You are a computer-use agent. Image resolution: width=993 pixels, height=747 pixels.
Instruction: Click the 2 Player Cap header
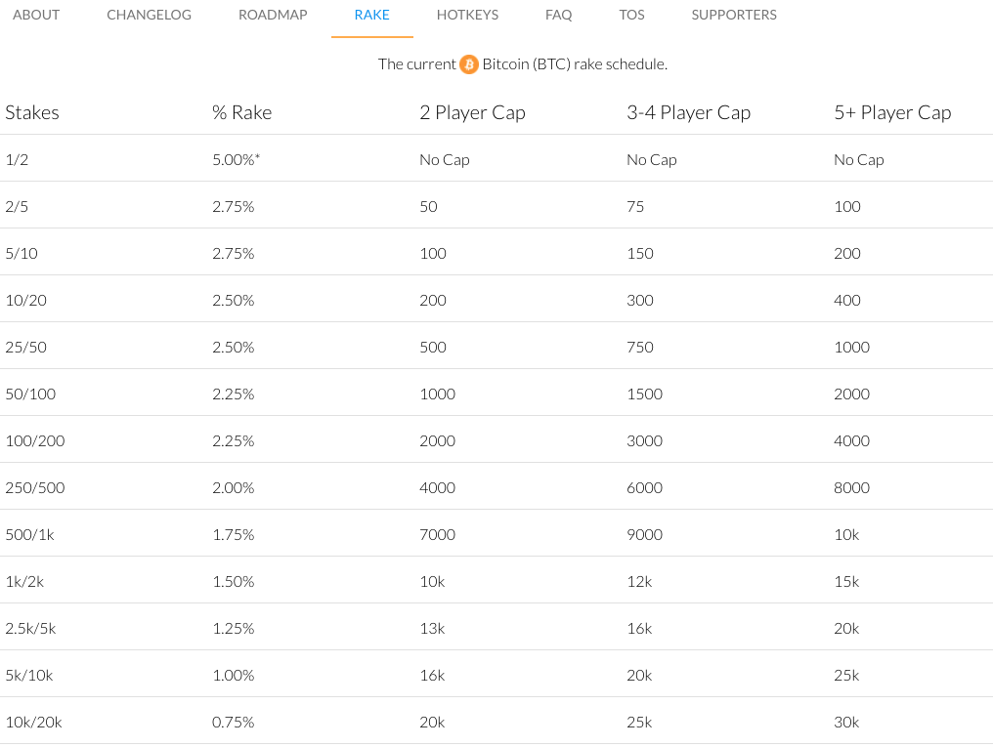472,112
